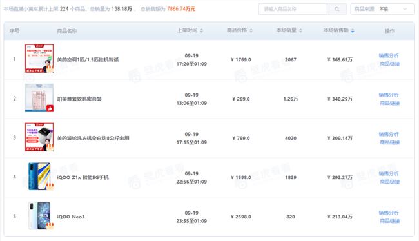The width and height of the screenshot is (419, 241).
Task: Click listing time 22:56至01:09
Action: click(191, 182)
